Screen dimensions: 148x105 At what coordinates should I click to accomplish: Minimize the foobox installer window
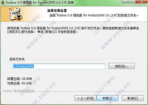(x=125, y=2)
